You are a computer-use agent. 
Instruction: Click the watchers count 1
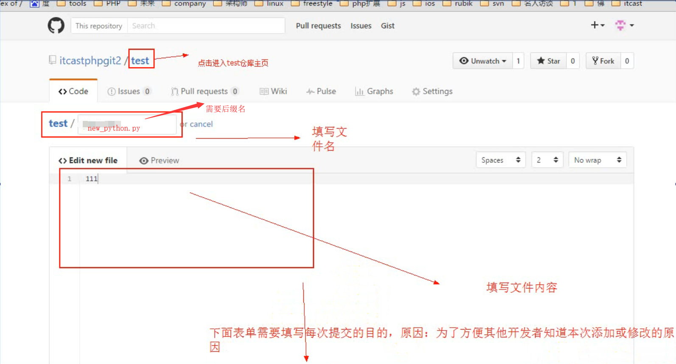[x=518, y=61]
